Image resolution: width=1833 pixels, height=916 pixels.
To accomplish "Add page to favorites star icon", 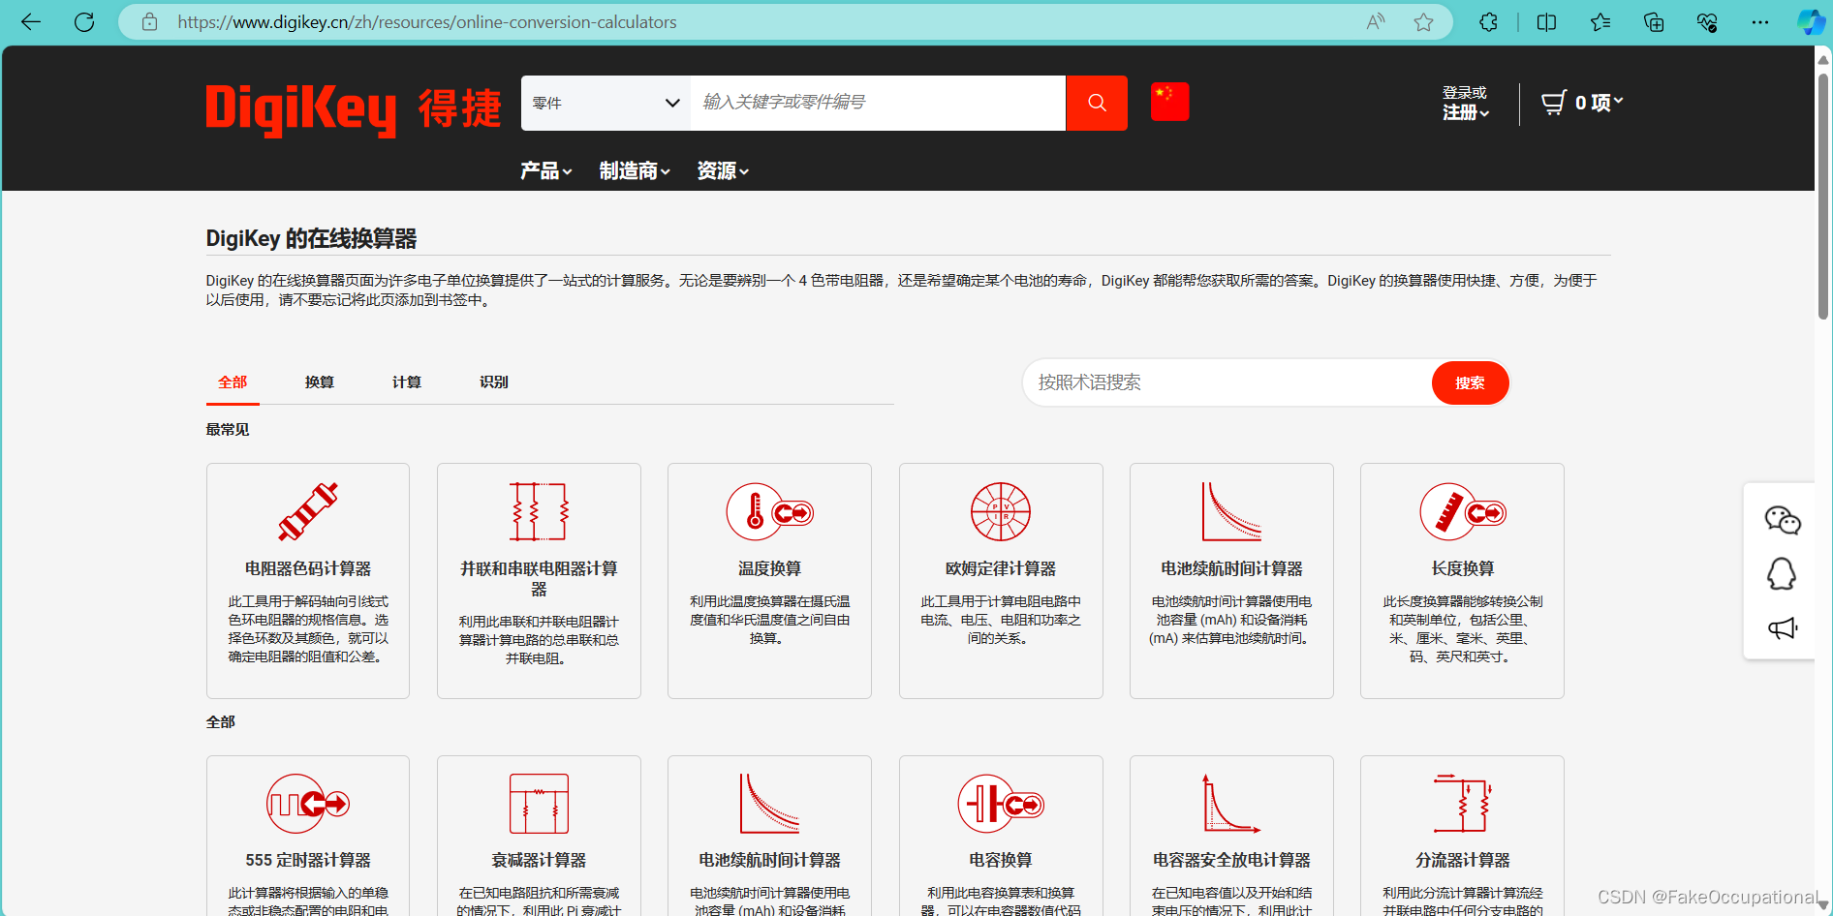I will pyautogui.click(x=1423, y=22).
